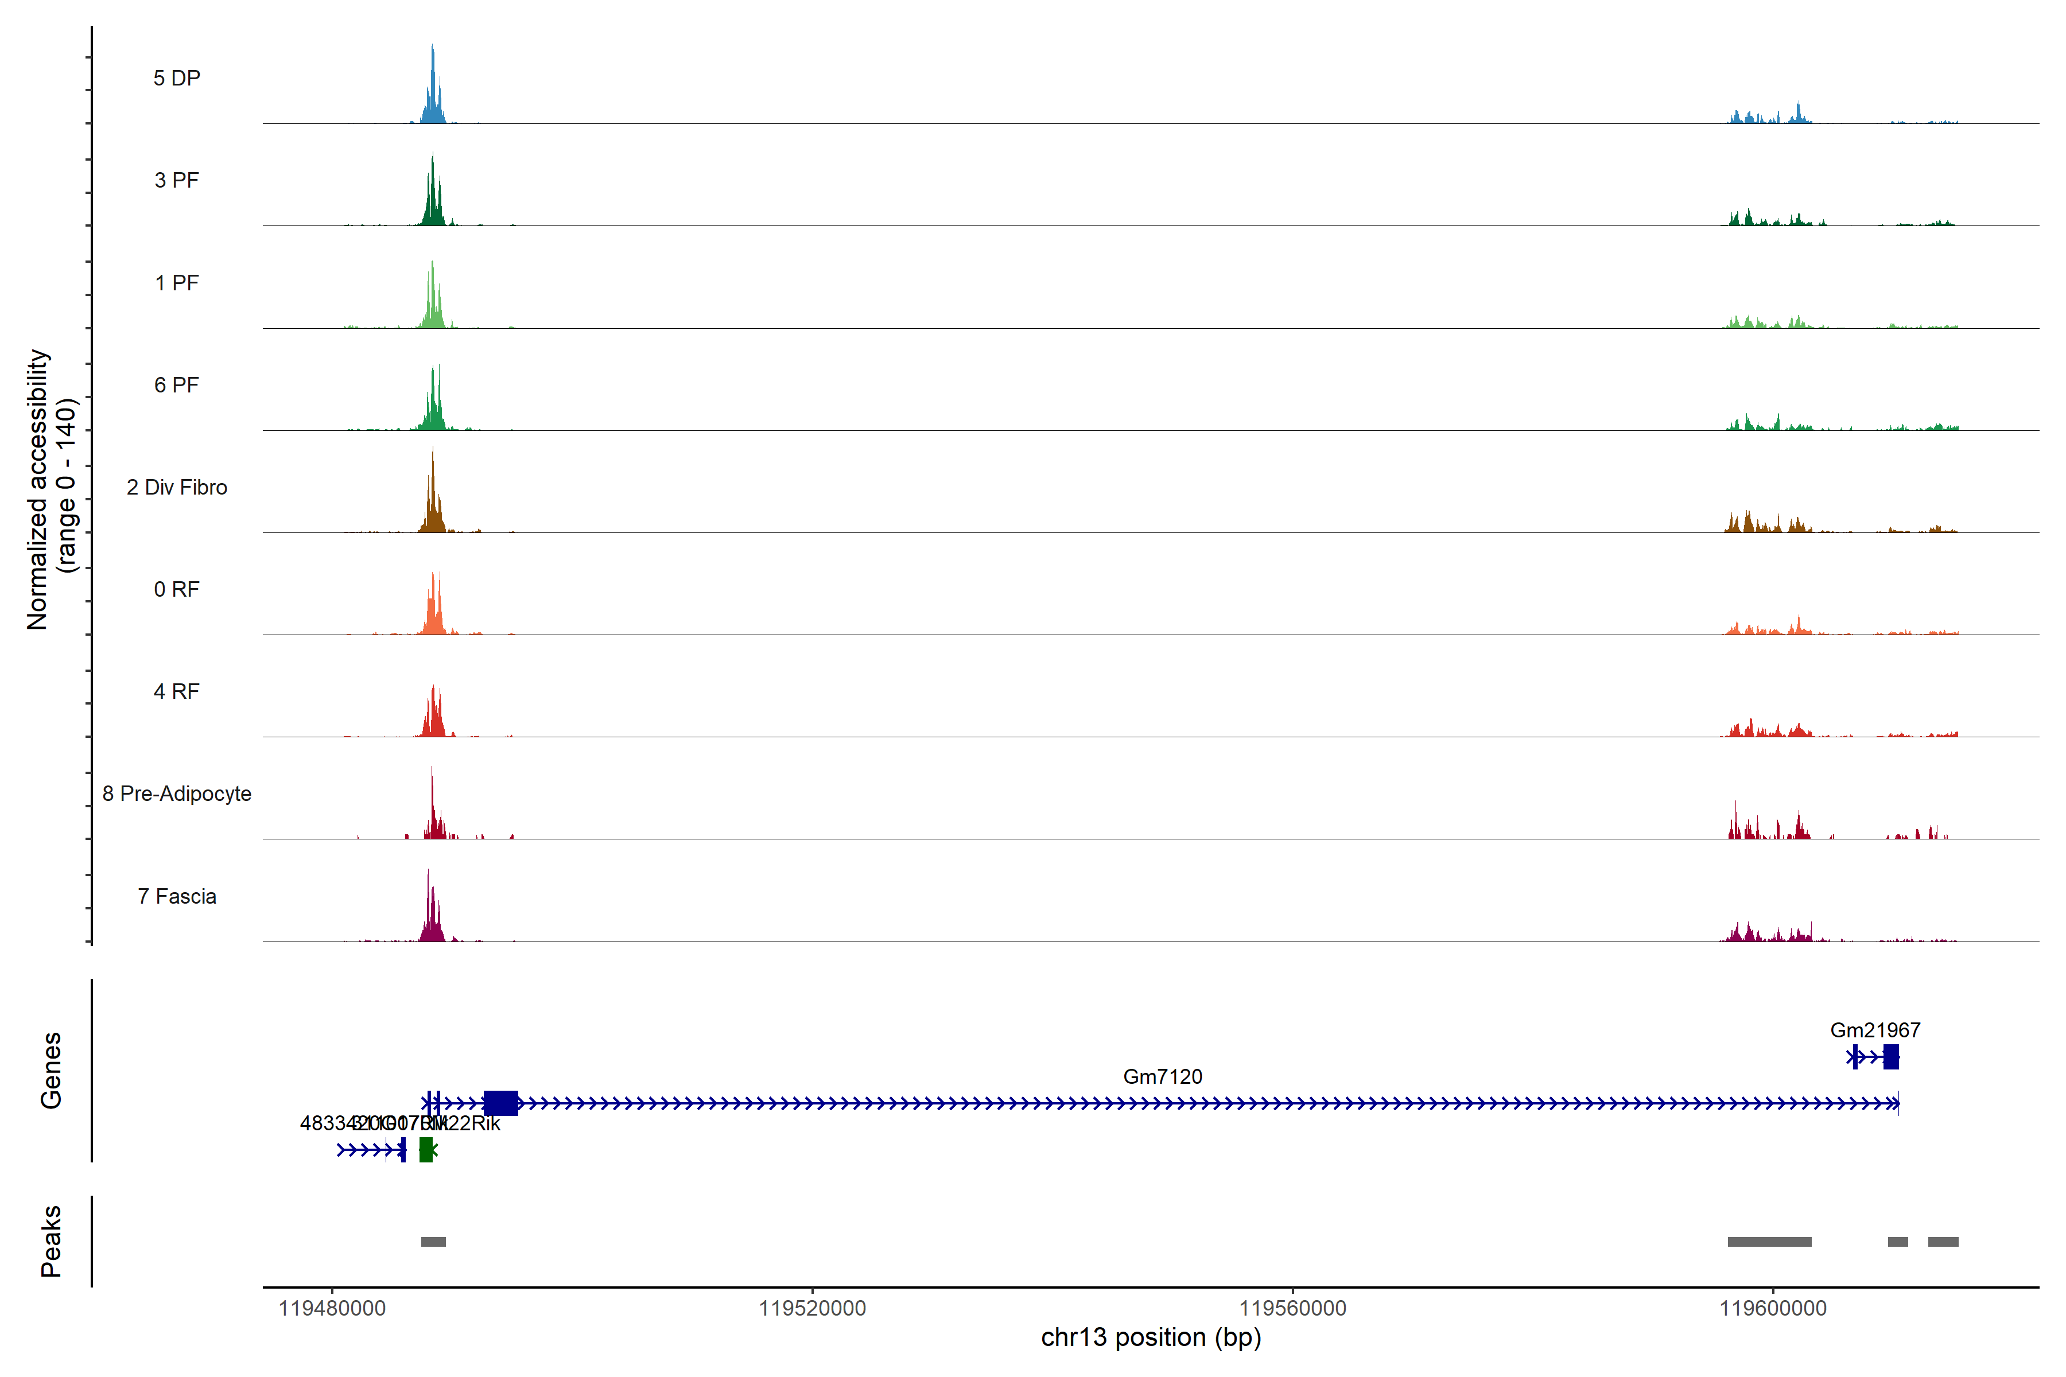Viewport: 2066px width, 1377px height.
Task: Click the 119600000 axis tick label
Action: click(x=1773, y=1309)
